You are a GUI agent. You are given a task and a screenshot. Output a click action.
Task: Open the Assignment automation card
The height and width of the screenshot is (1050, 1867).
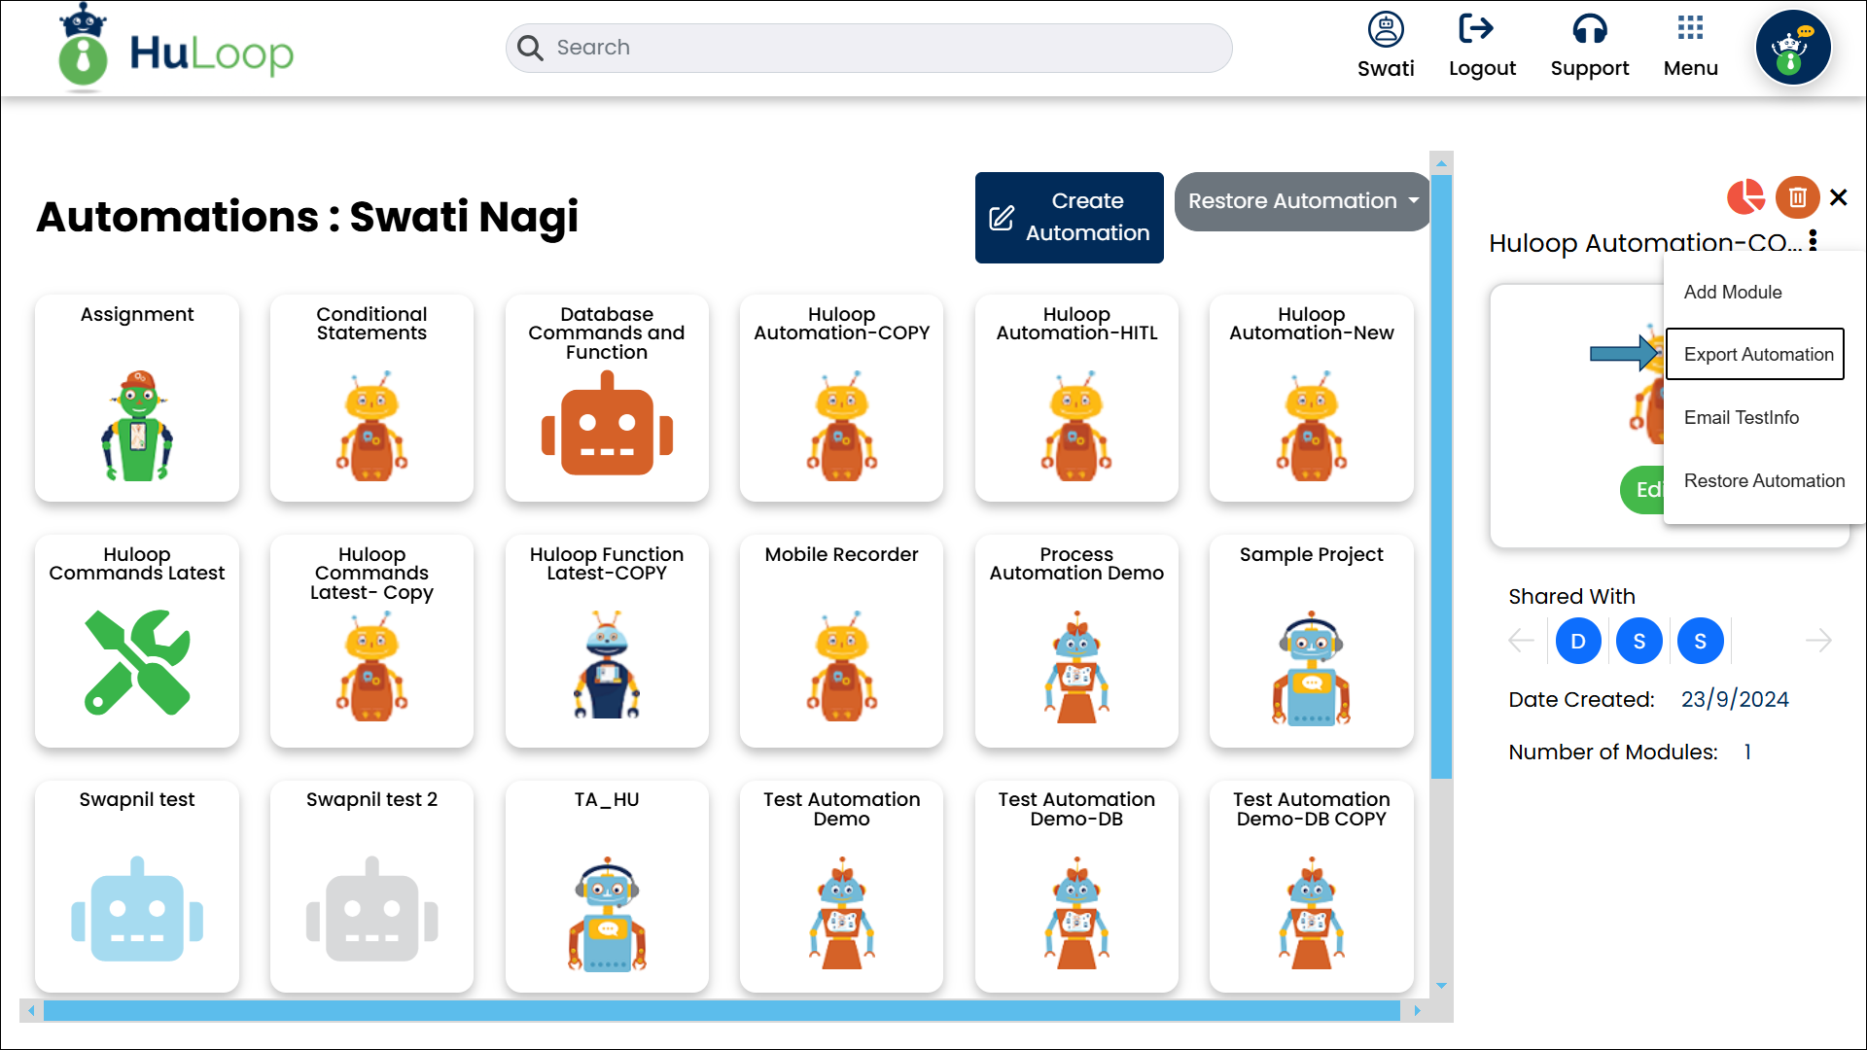coord(137,398)
